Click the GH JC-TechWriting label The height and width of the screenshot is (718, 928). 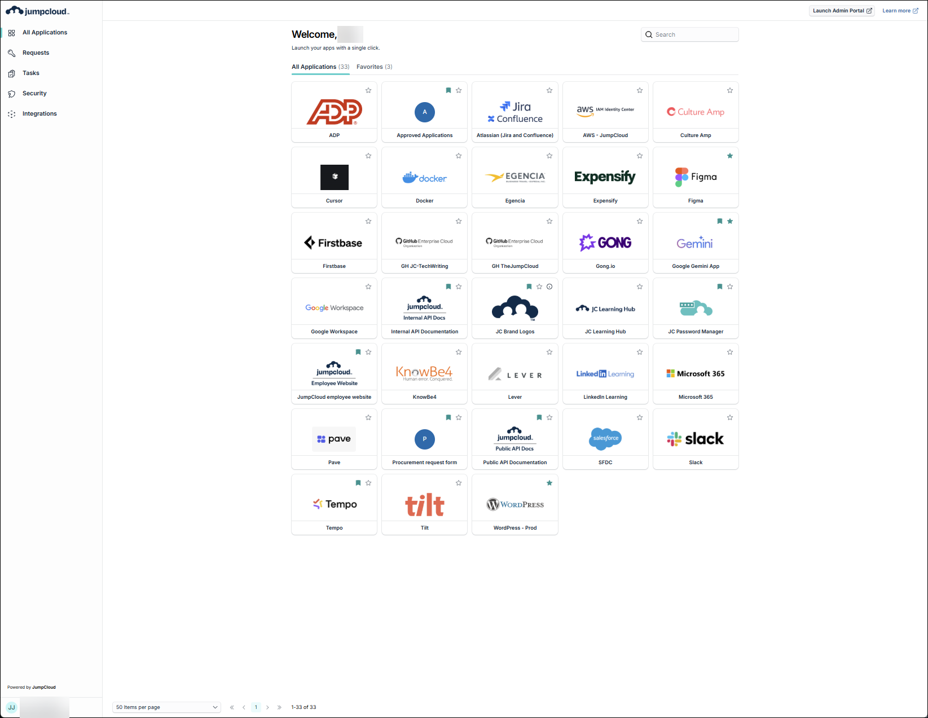tap(425, 266)
